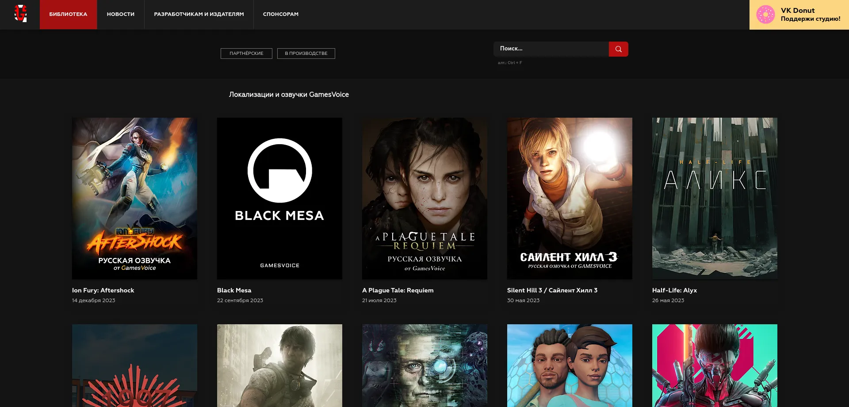Go to Разработчикам и издателям section
849x407 pixels.
point(199,15)
